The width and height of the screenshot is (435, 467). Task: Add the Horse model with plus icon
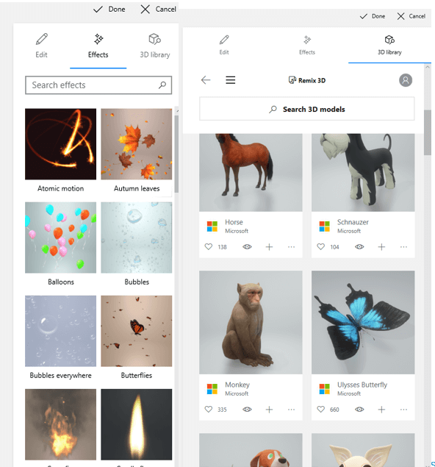point(269,246)
